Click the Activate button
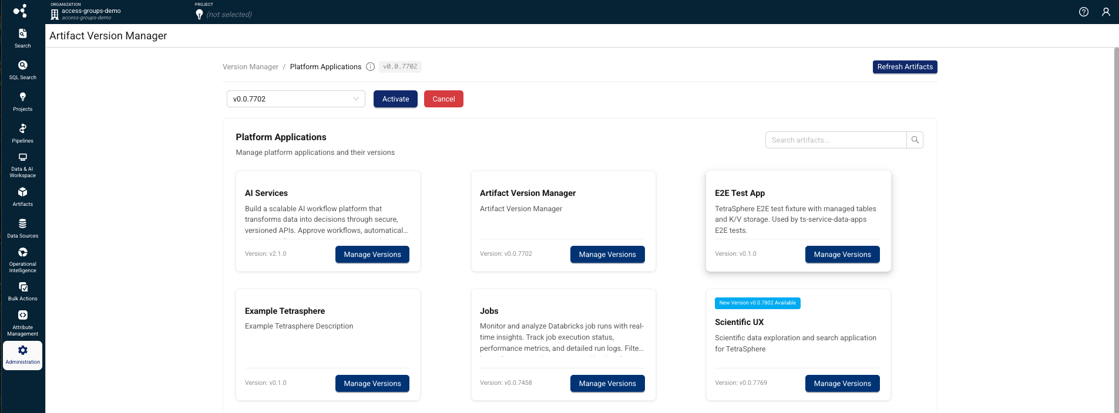1119x413 pixels. coord(395,99)
